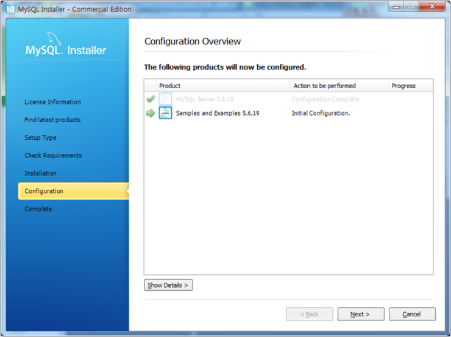This screenshot has width=451, height=337.
Task: Select the Find latest products step
Action: coord(52,120)
